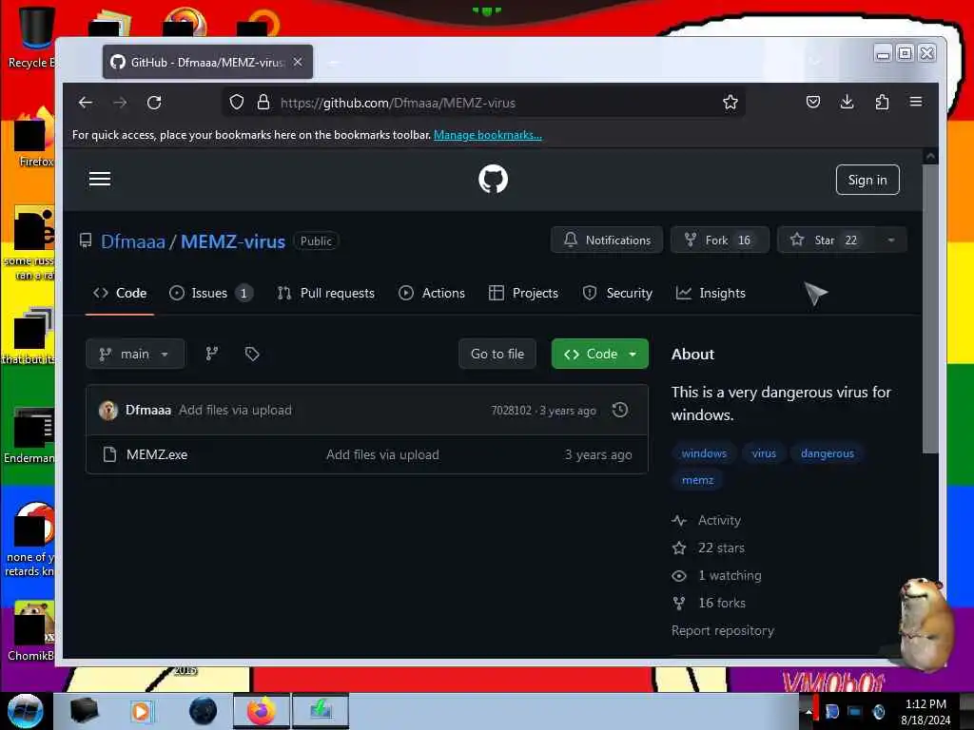Open the Firefox downloads panel
This screenshot has width=974, height=730.
click(847, 102)
